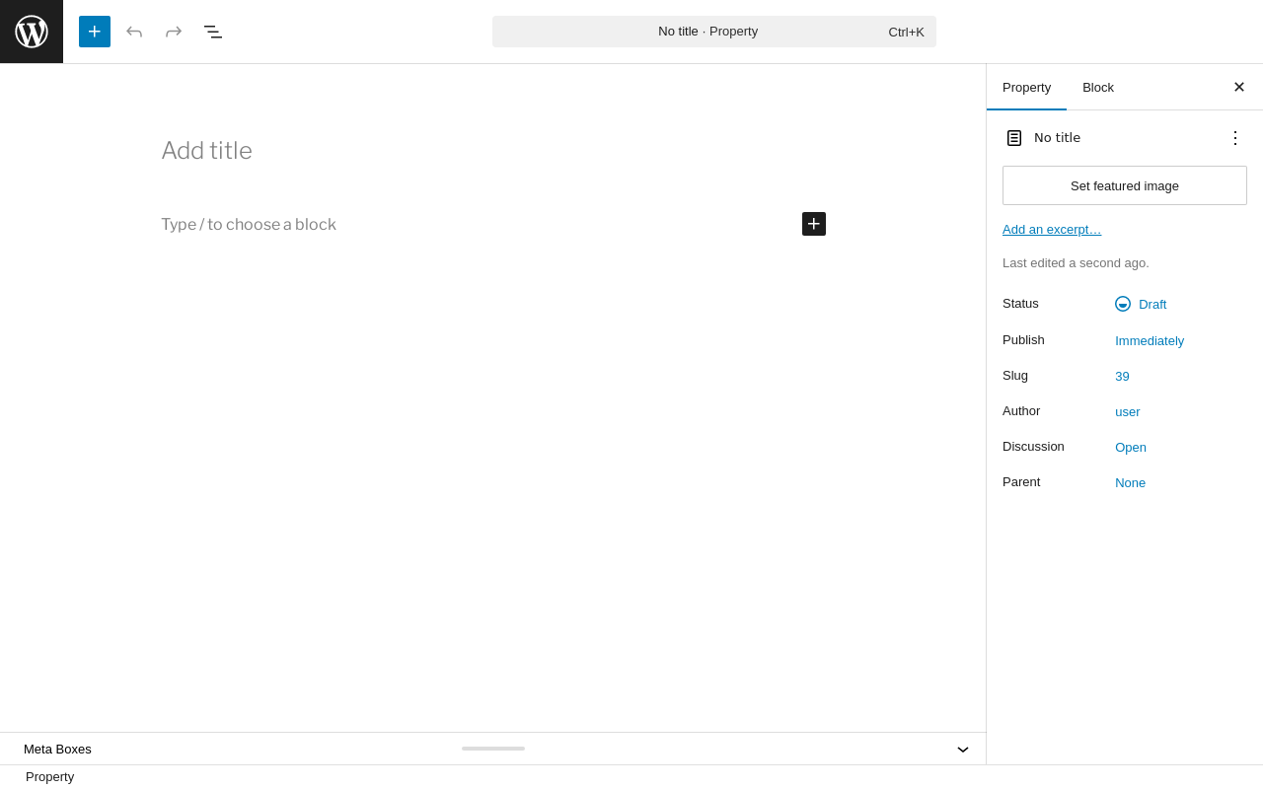Click the redo arrow icon

(174, 32)
